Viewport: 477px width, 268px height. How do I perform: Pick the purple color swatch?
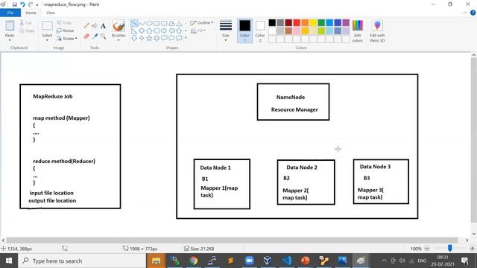click(x=346, y=23)
